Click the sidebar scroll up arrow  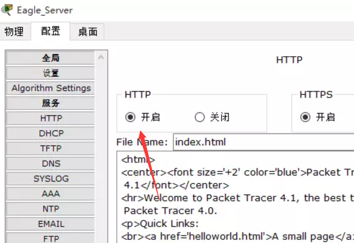[101, 57]
